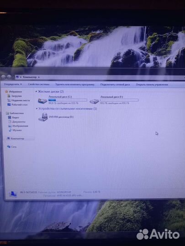Select the Local Disk (C:) drive icon
Screen dimensions: 185x246
[42, 101]
